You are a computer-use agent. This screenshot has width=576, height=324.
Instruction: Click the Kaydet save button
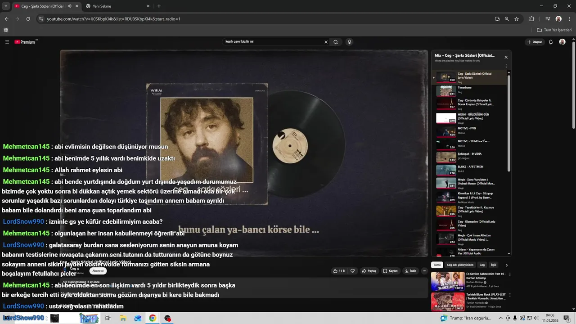click(391, 271)
